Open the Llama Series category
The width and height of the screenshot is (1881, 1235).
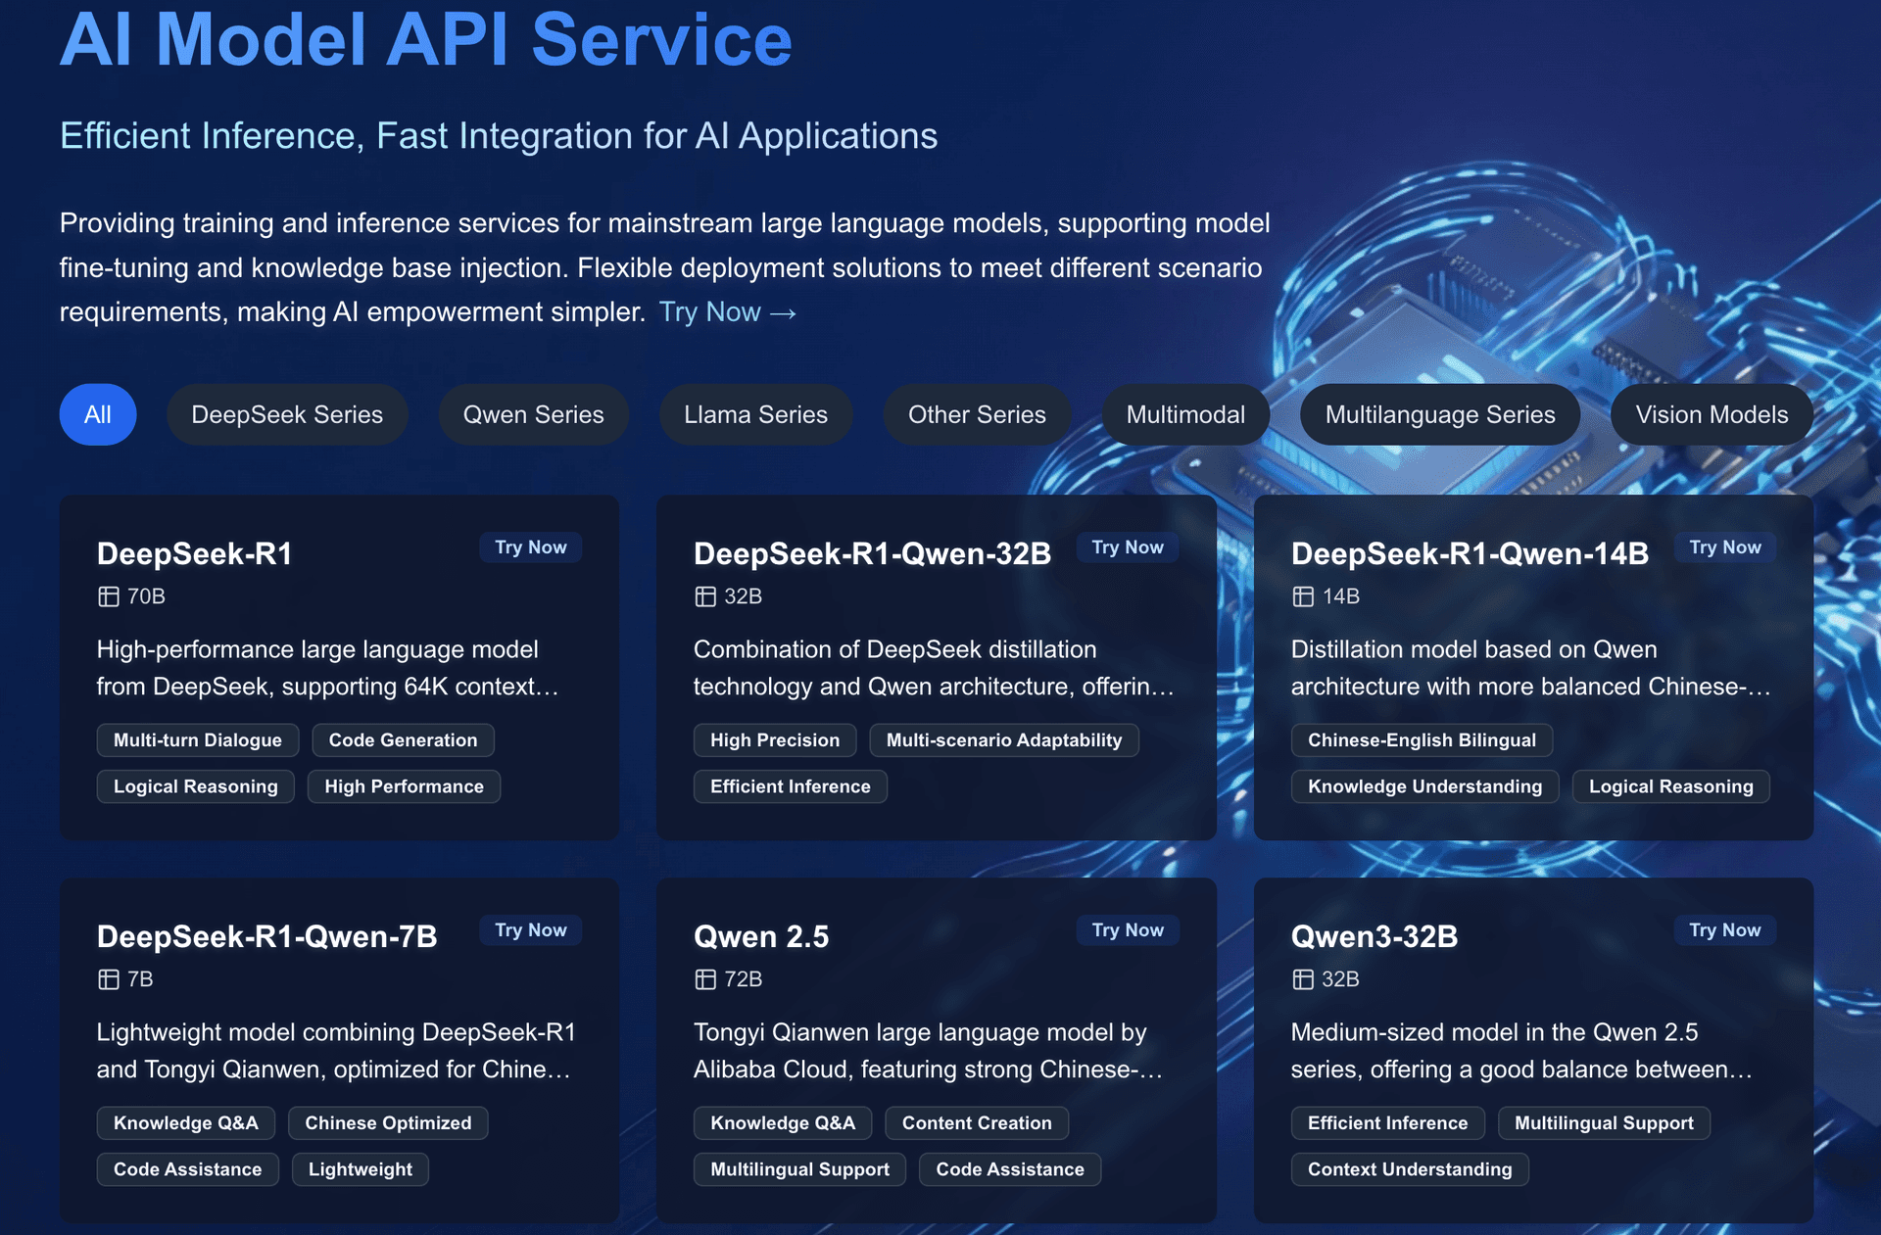[755, 414]
